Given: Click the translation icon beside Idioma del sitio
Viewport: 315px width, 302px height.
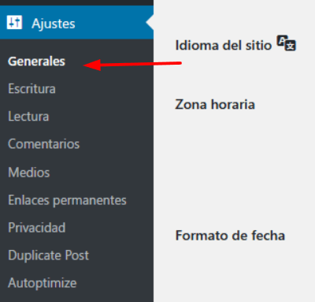Looking at the screenshot, I should (287, 43).
